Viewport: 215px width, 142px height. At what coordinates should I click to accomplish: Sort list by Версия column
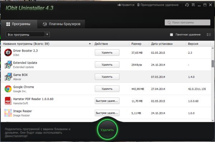click(198, 44)
